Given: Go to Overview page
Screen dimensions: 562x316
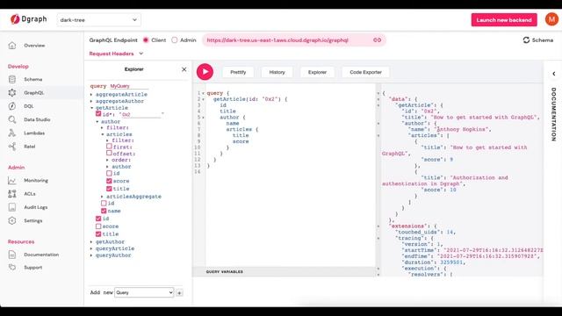Looking at the screenshot, I should [x=34, y=46].
